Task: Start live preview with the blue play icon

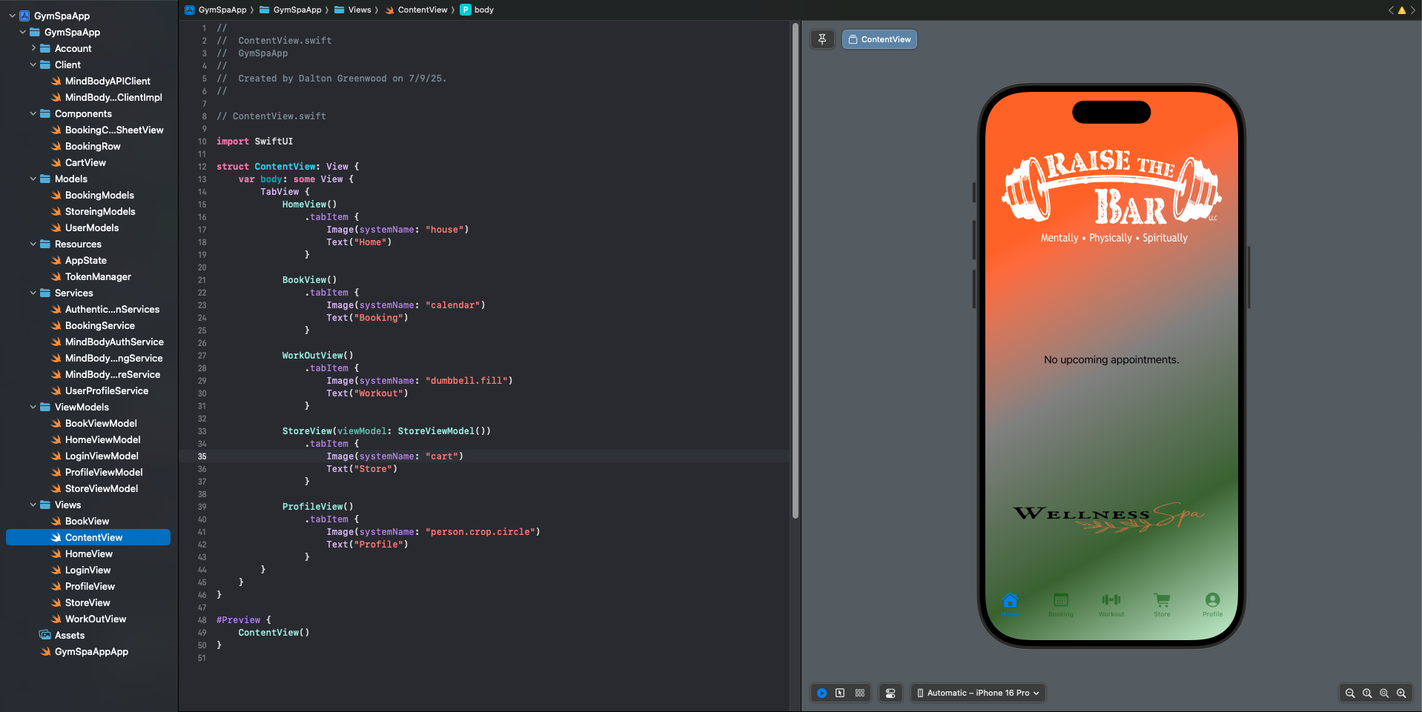Action: tap(822, 693)
